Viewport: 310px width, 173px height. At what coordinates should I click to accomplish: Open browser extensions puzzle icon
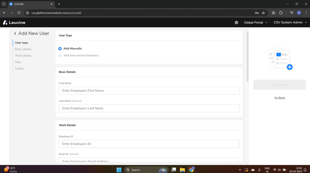click(281, 13)
